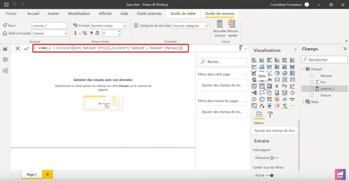Image resolution: width=349 pixels, height=181 pixels.
Task: Collapse the Champs pane
Action: coord(345,49)
